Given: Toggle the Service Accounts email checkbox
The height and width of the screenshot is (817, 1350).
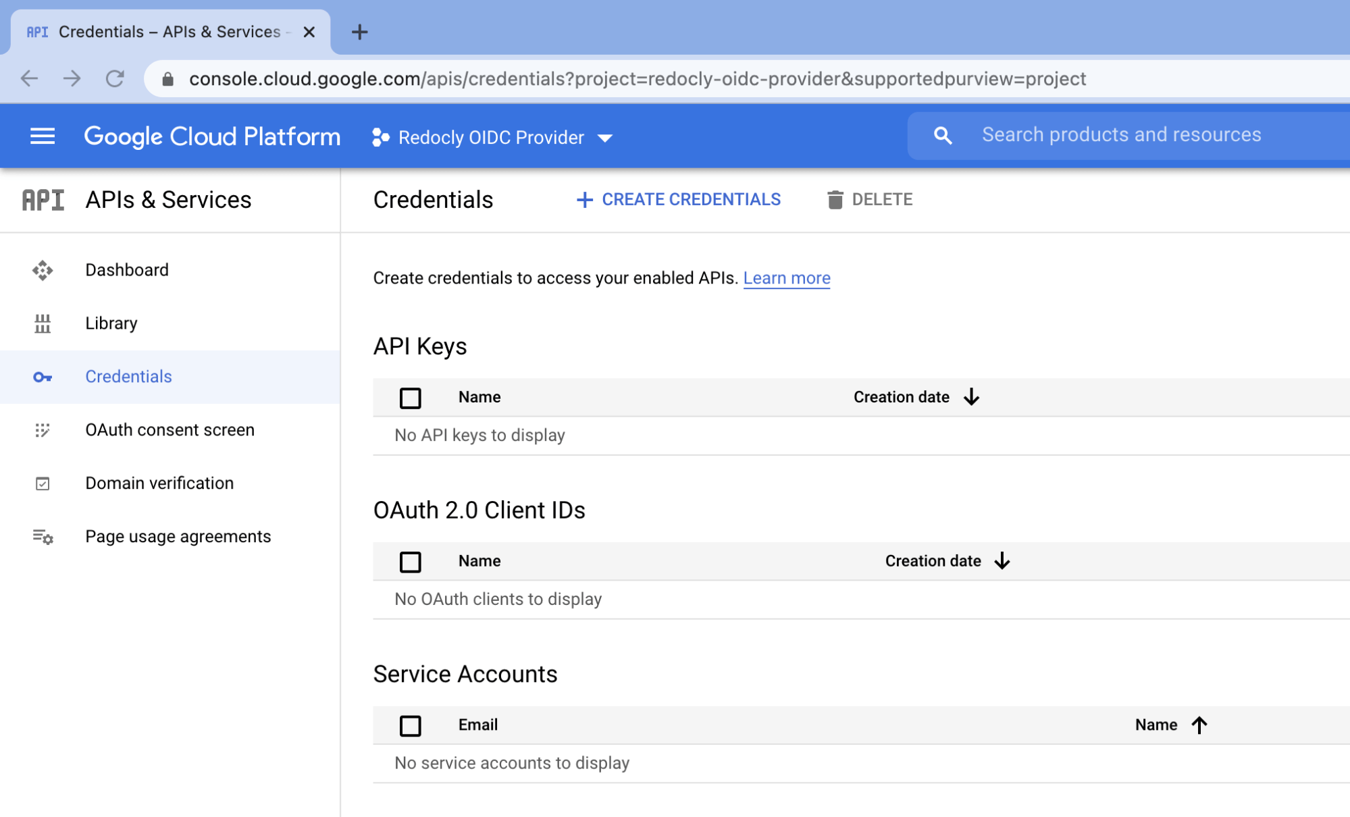Looking at the screenshot, I should [410, 723].
